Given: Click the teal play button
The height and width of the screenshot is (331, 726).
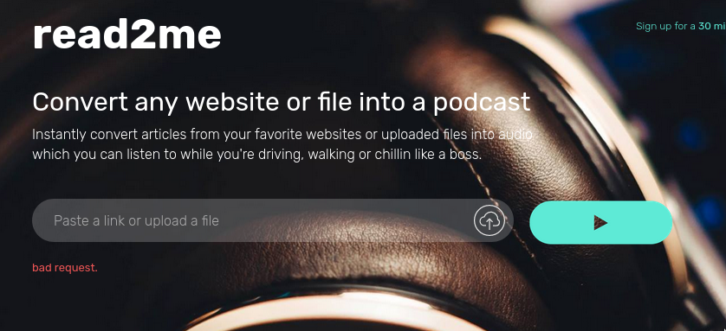Looking at the screenshot, I should pos(600,222).
